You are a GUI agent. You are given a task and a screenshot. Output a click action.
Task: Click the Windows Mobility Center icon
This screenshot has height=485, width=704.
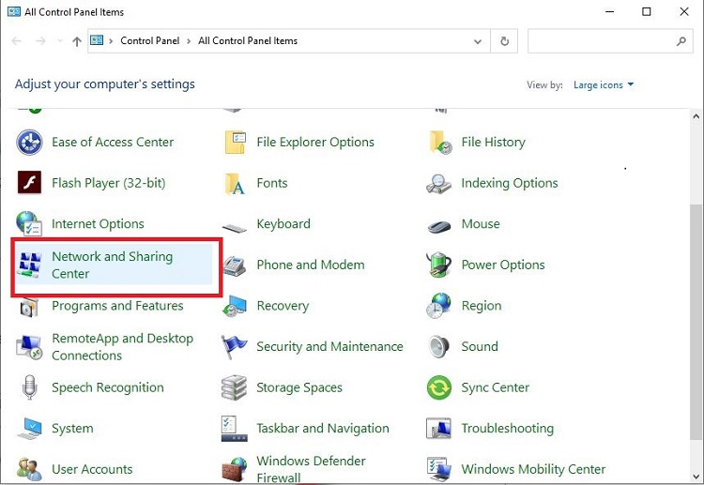tap(438, 469)
